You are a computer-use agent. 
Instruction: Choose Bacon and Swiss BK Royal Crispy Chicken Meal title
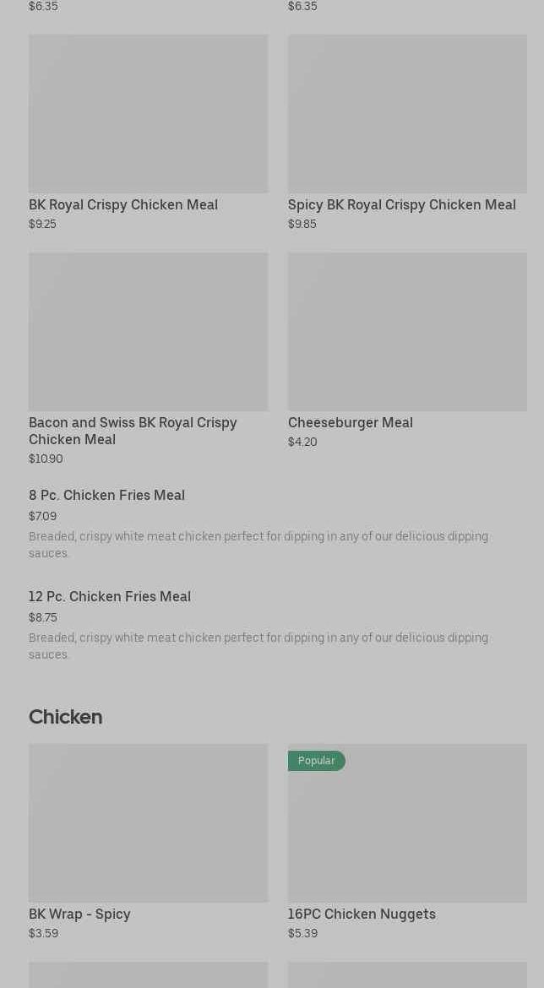(133, 431)
